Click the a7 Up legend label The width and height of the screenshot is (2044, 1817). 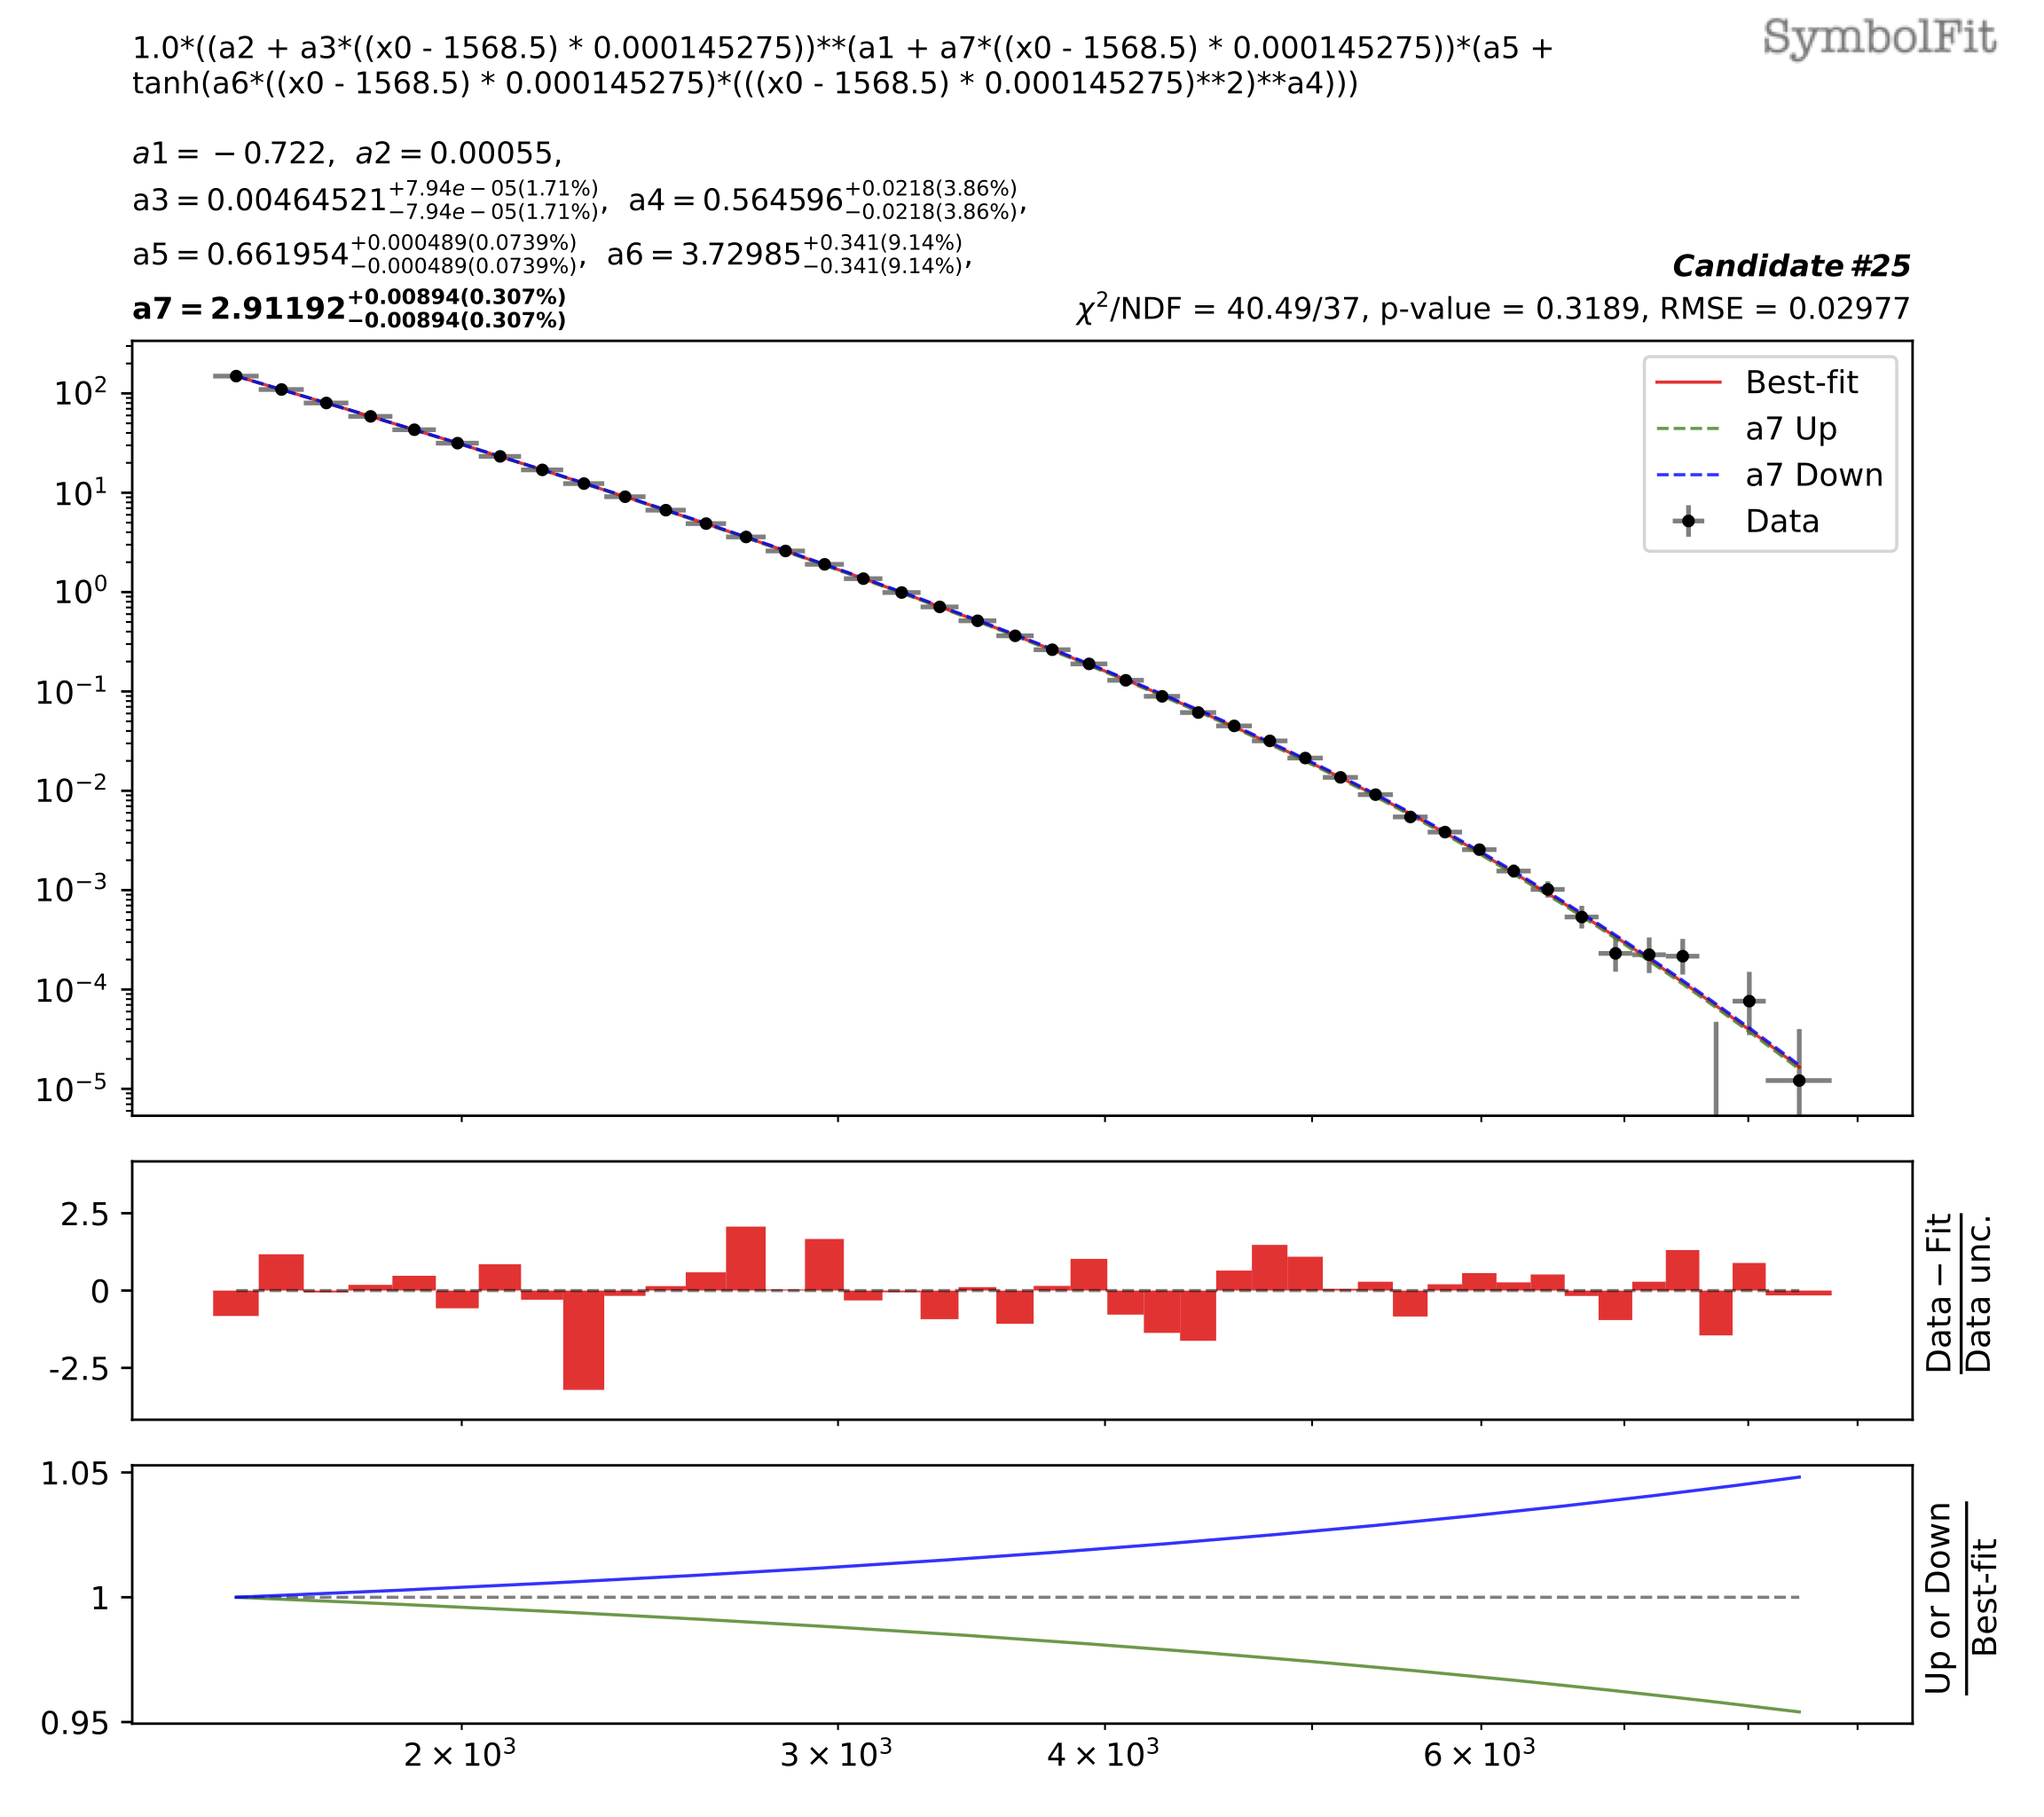(1791, 429)
